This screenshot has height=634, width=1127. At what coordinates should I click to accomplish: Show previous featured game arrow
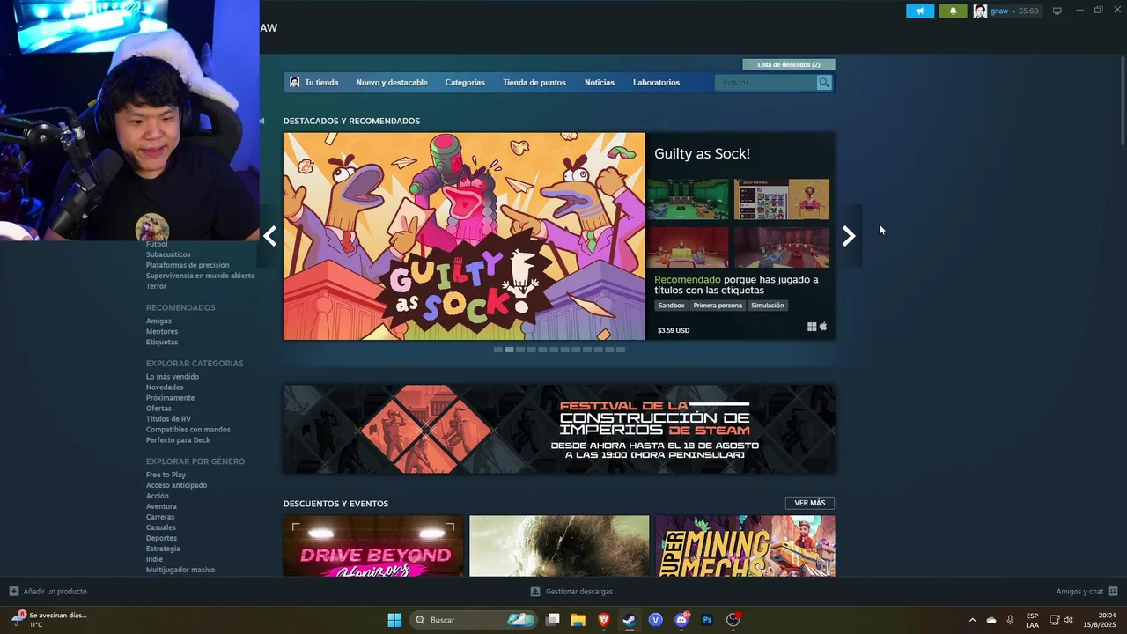coord(270,236)
